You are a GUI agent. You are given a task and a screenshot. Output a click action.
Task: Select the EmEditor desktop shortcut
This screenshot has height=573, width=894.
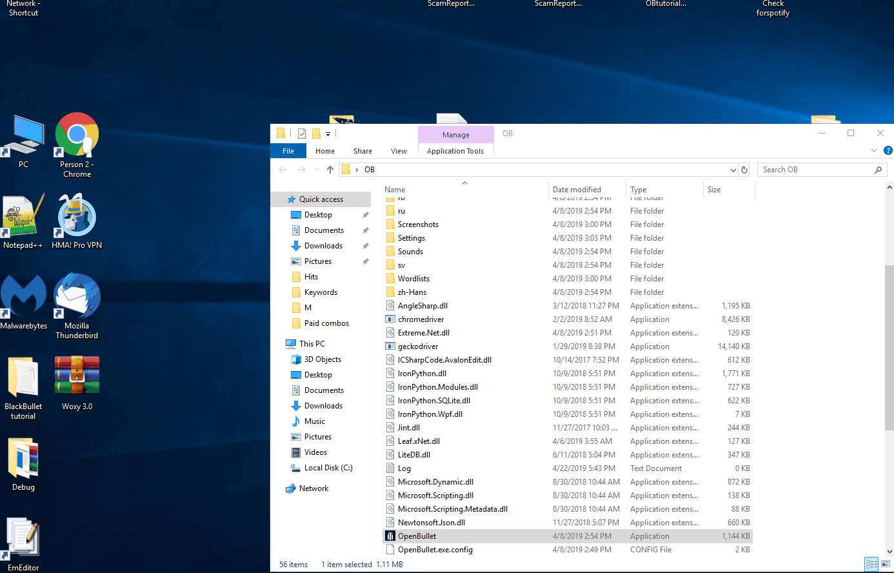pyautogui.click(x=23, y=544)
